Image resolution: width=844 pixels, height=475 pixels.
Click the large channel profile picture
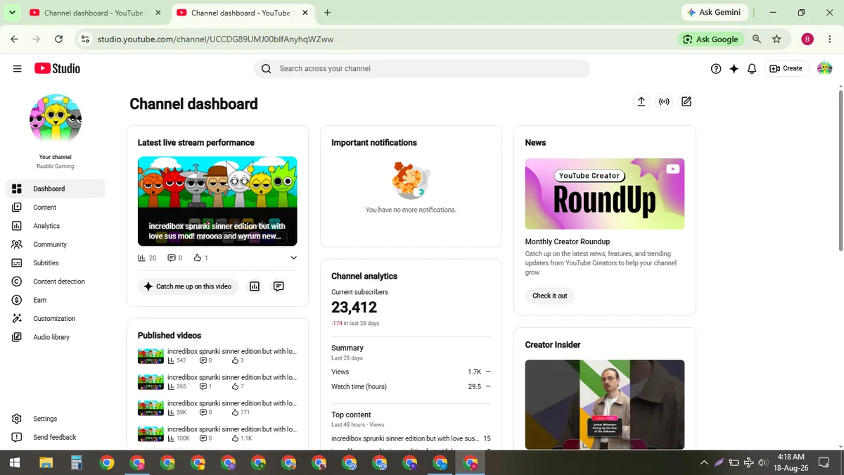point(56,119)
